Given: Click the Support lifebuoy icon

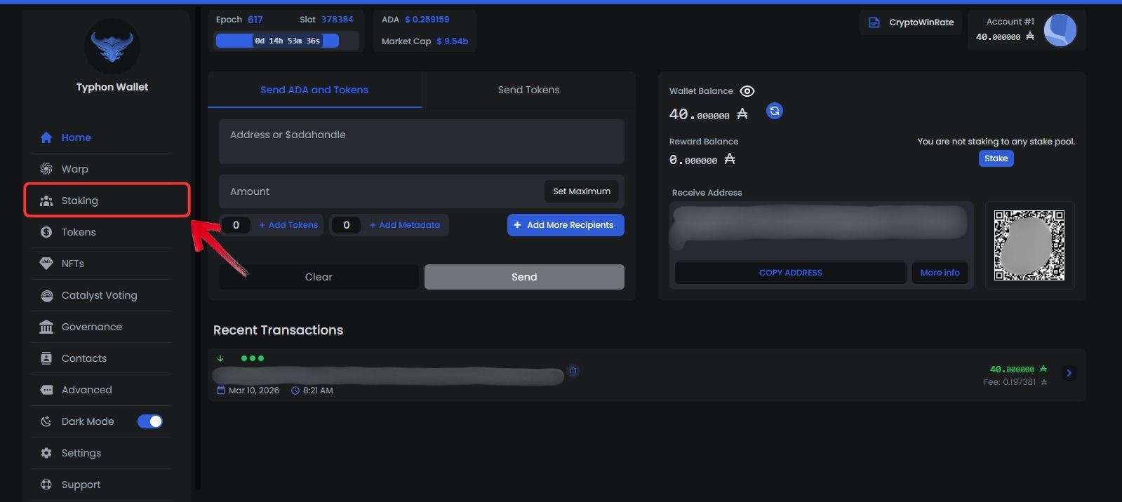Looking at the screenshot, I should pos(46,484).
